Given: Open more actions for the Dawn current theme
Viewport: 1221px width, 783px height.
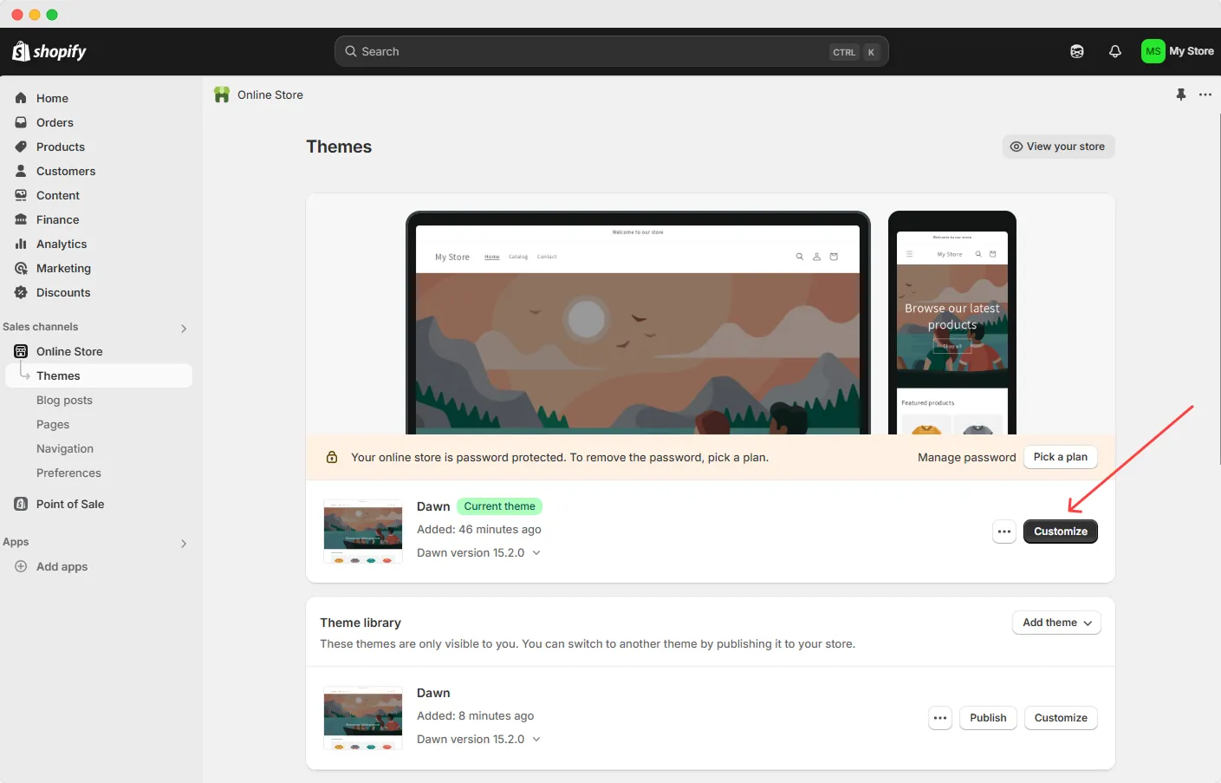Looking at the screenshot, I should click(x=1003, y=532).
